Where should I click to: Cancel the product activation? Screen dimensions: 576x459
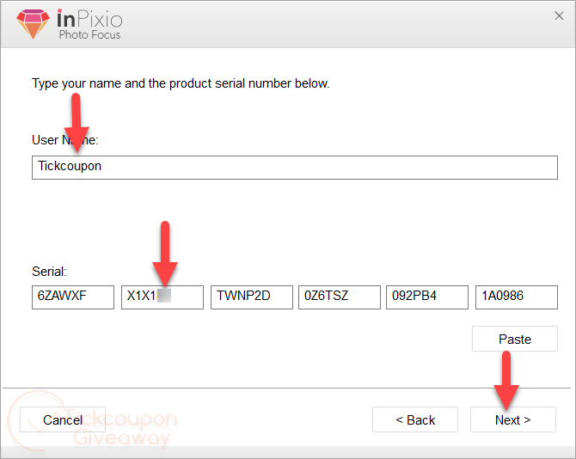[63, 419]
